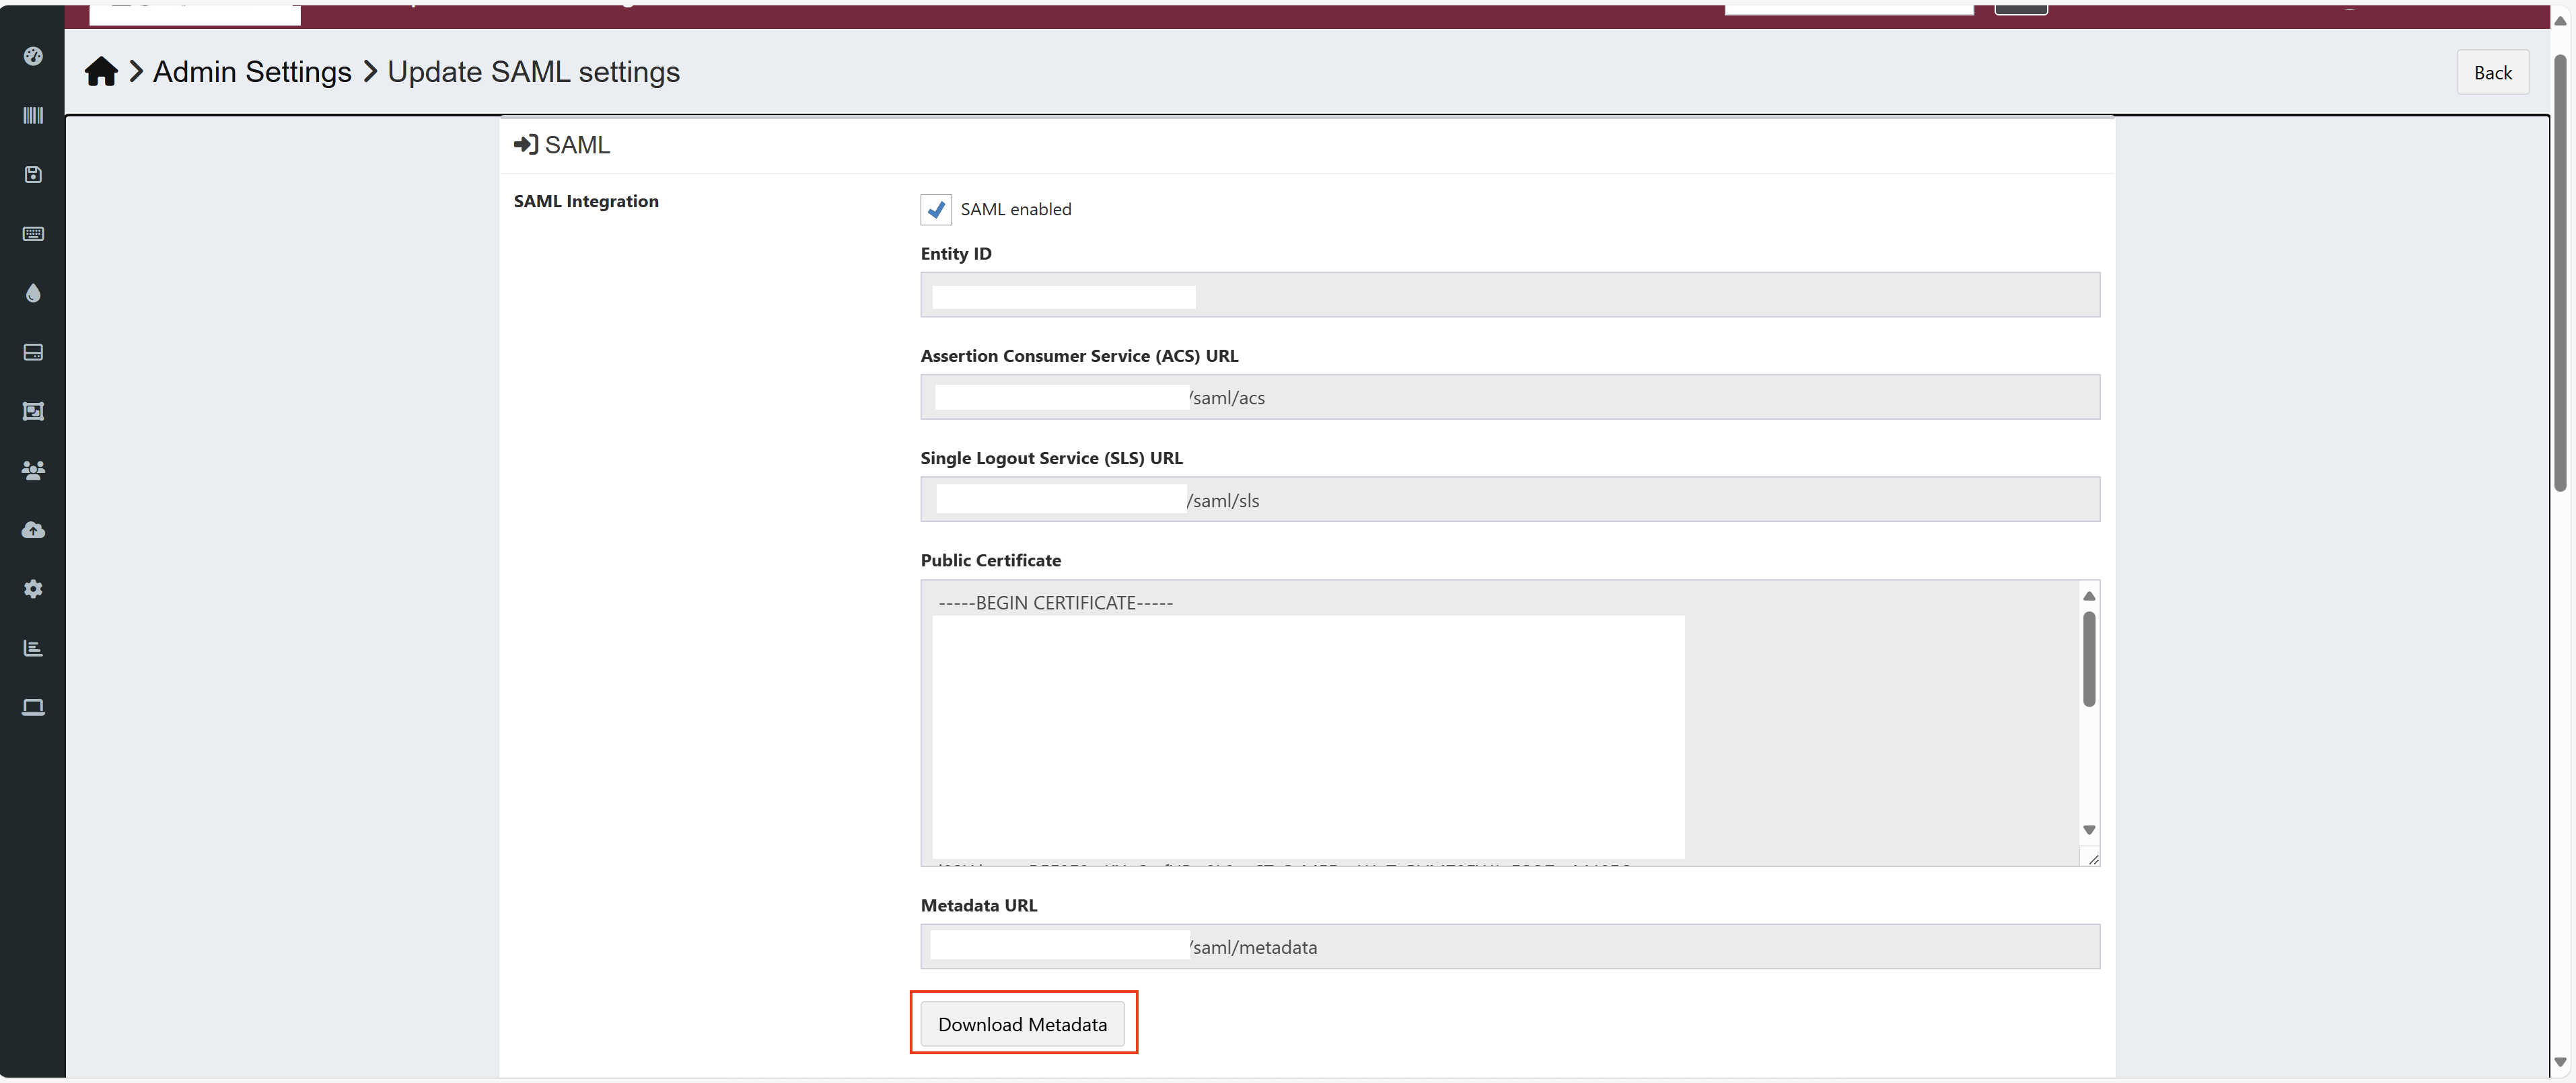Screen dimensions: 2576x1083
Task: Click the certificate box scroll-up arrow
Action: (2088, 596)
